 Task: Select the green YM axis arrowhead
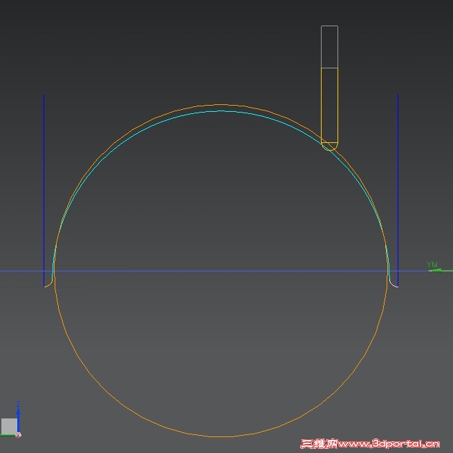(435, 271)
